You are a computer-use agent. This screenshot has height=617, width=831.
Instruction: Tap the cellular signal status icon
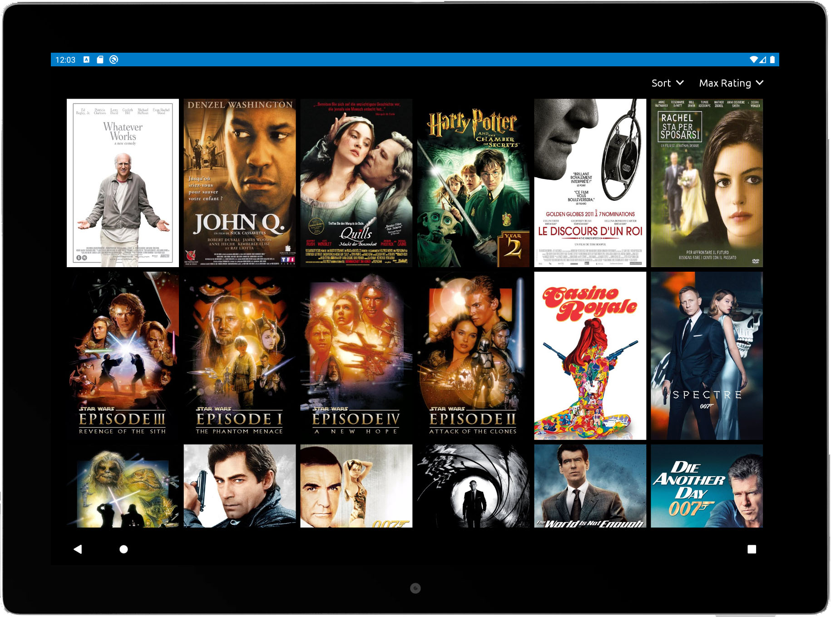click(x=763, y=60)
